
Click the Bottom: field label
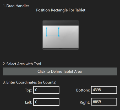pos(83,90)
